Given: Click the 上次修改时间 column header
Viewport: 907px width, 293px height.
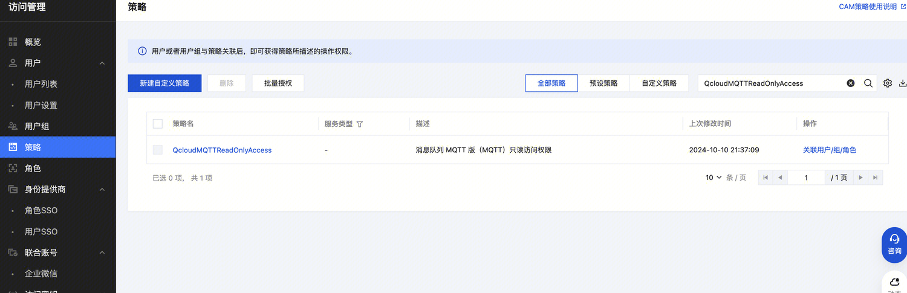Looking at the screenshot, I should [x=710, y=123].
